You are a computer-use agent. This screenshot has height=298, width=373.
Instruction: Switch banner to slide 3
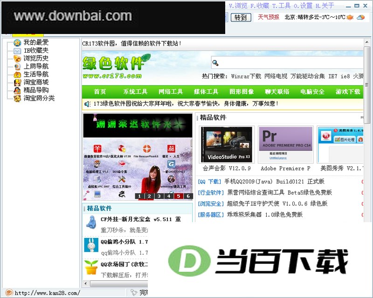pyautogui.click(x=159, y=196)
